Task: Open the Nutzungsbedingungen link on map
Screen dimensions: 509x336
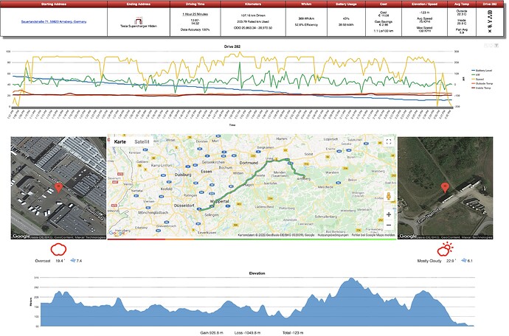Action: tap(333, 235)
